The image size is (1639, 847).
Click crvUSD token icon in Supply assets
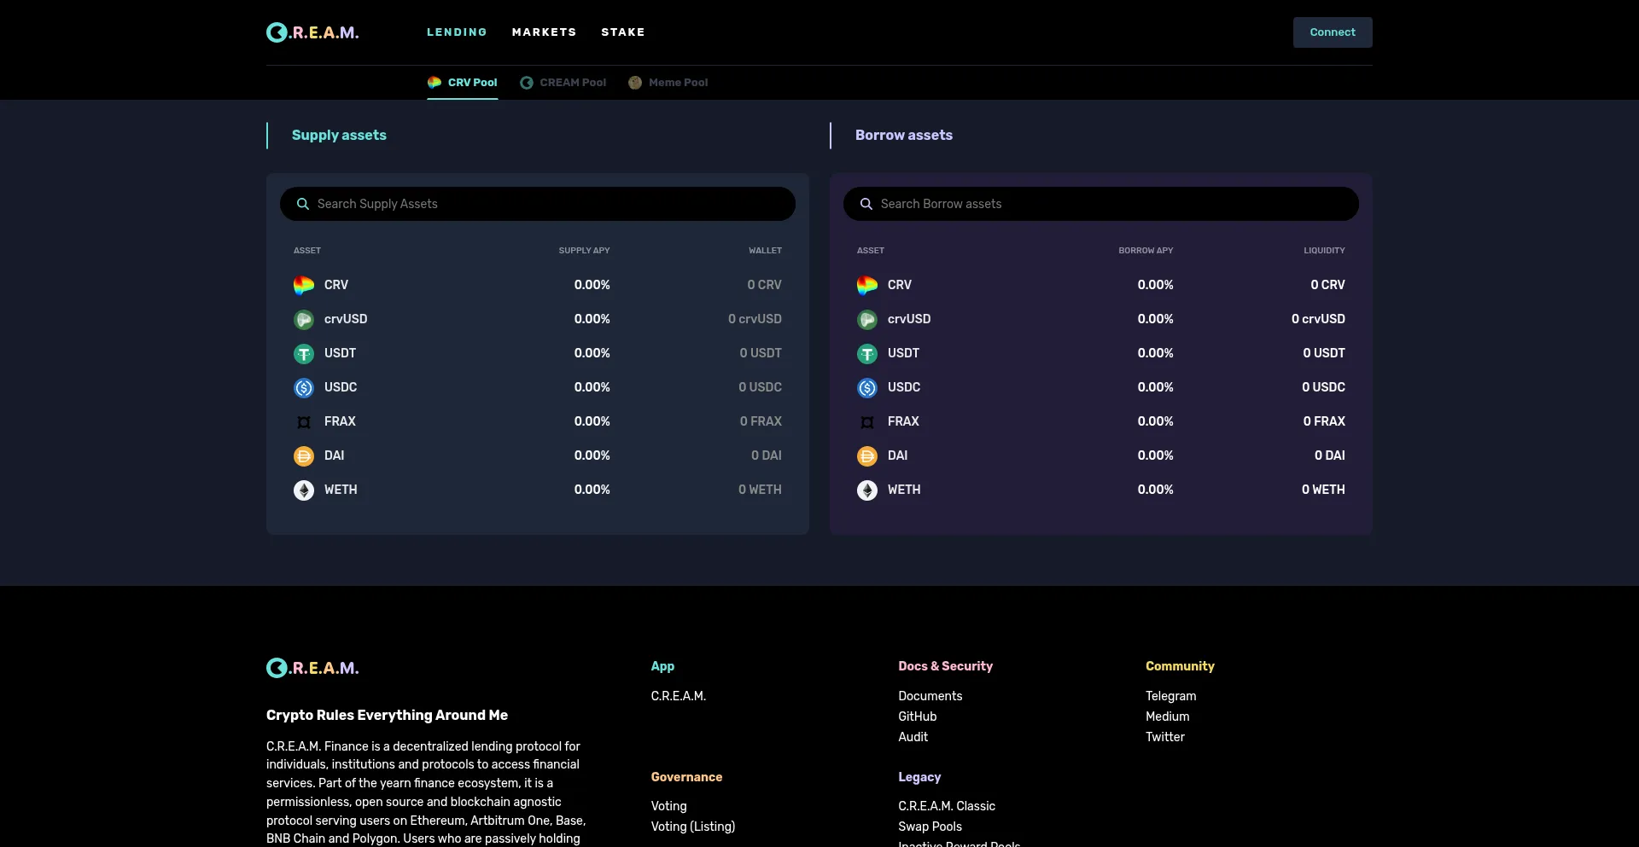coord(304,319)
